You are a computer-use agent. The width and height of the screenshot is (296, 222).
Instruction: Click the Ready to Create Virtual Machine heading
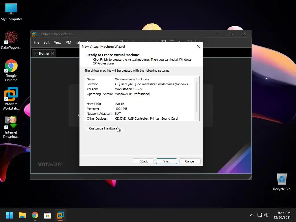(x=113, y=55)
